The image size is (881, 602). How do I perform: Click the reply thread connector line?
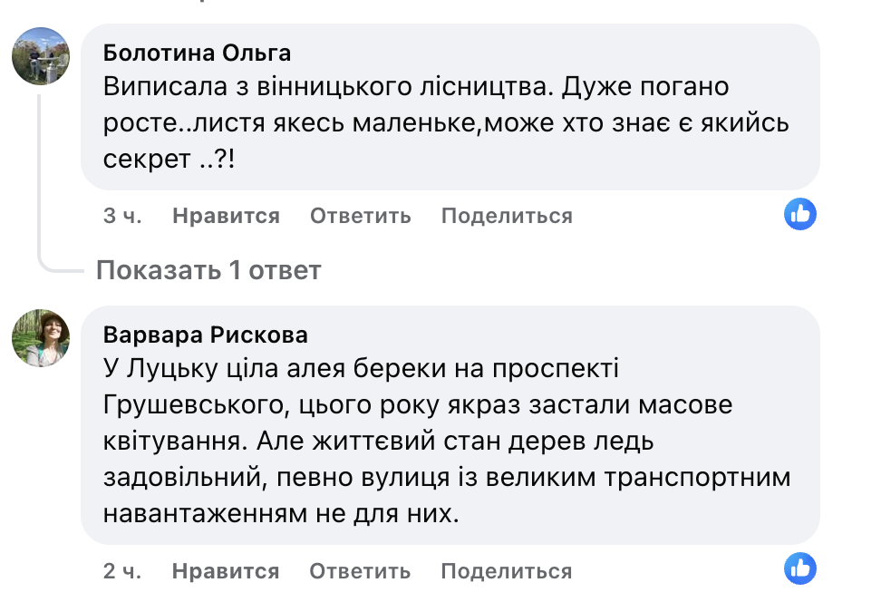(x=40, y=181)
